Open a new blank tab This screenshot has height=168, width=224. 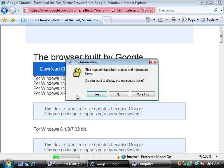107,20
